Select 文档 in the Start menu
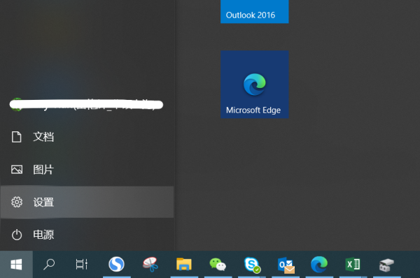This screenshot has height=278, width=420. pyautogui.click(x=87, y=137)
